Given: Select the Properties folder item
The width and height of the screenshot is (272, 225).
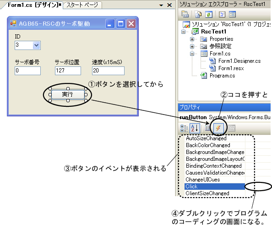Looking at the screenshot, I should pyautogui.click(x=221, y=39).
